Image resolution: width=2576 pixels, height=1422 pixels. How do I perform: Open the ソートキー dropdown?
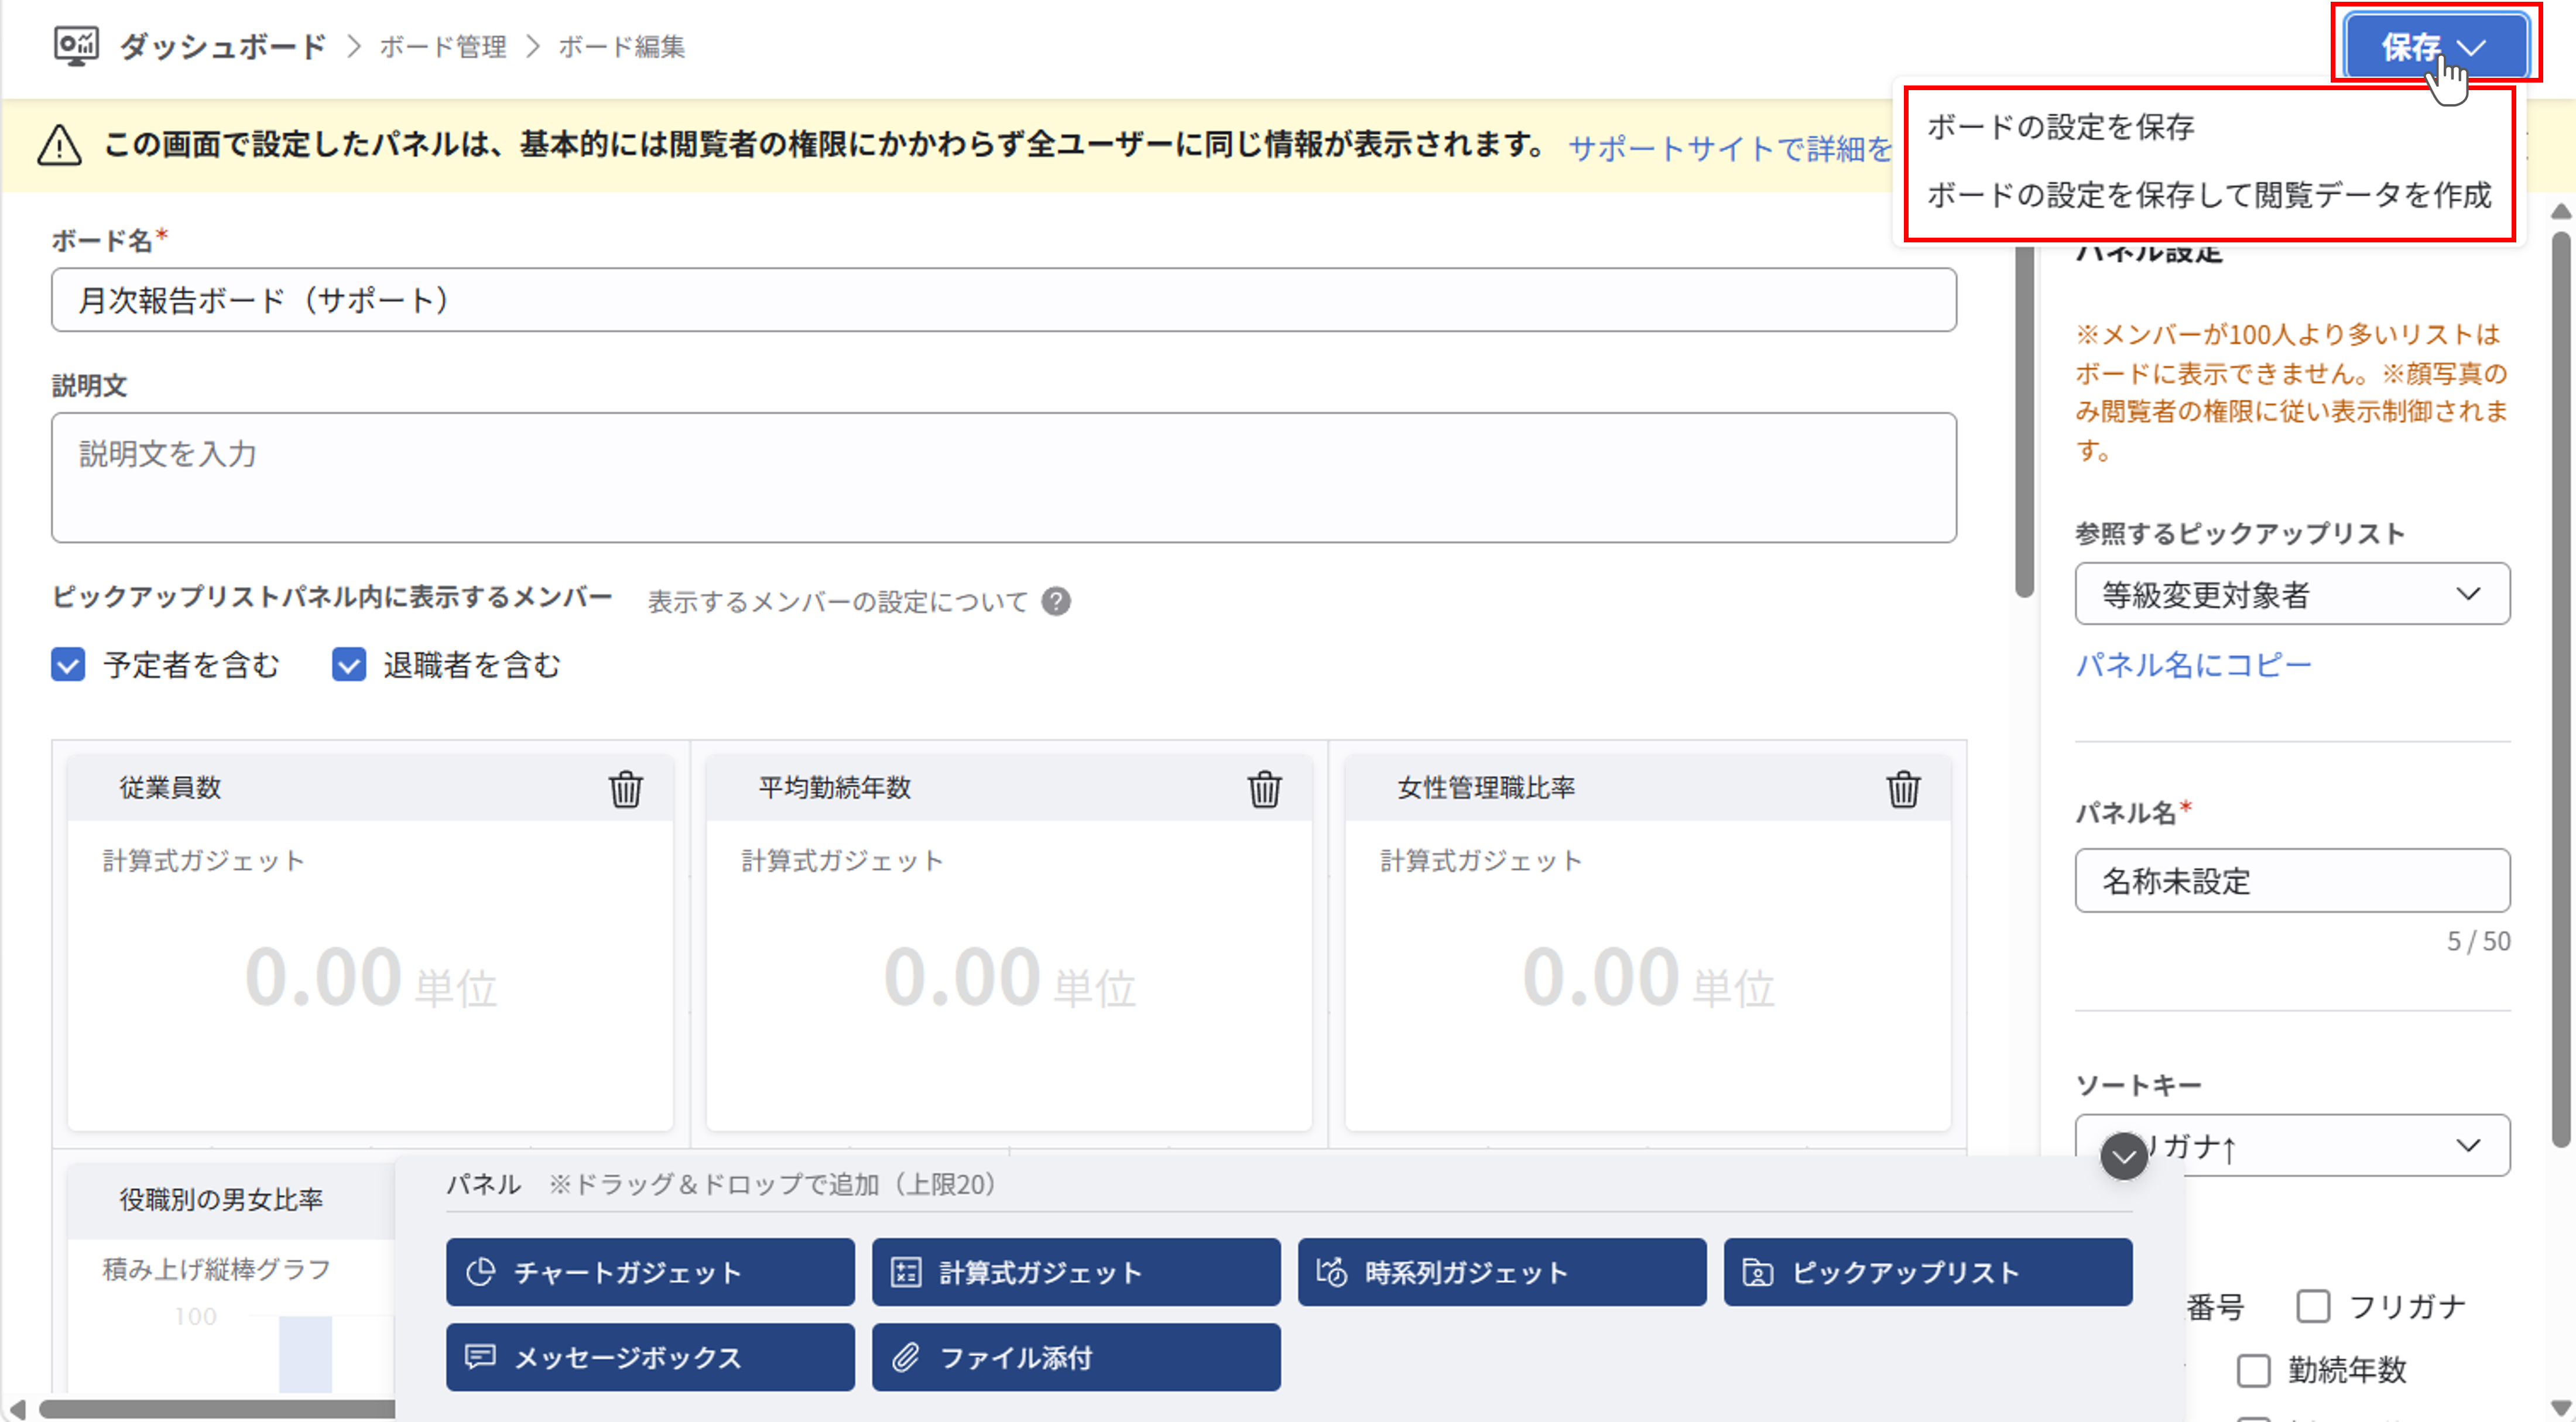click(x=2292, y=1145)
